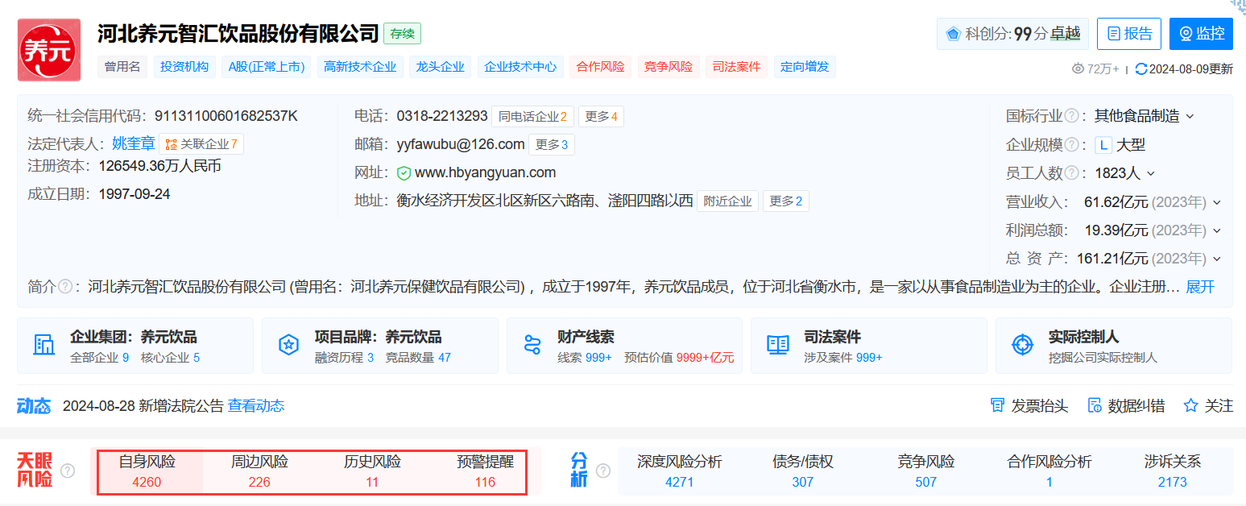Open 全部企业 9 link

point(100,358)
